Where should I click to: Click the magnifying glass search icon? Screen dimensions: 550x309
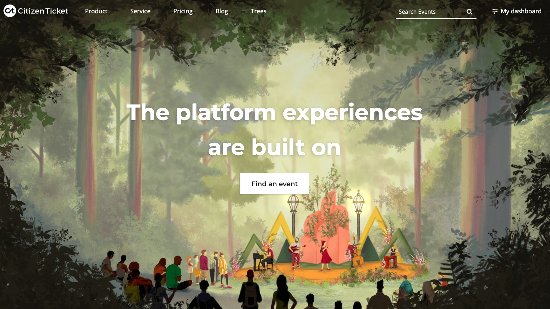470,12
